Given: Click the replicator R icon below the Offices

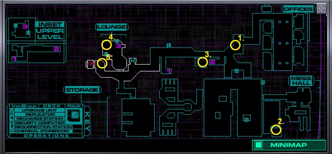Looking at the screenshot, I should point(263,83).
